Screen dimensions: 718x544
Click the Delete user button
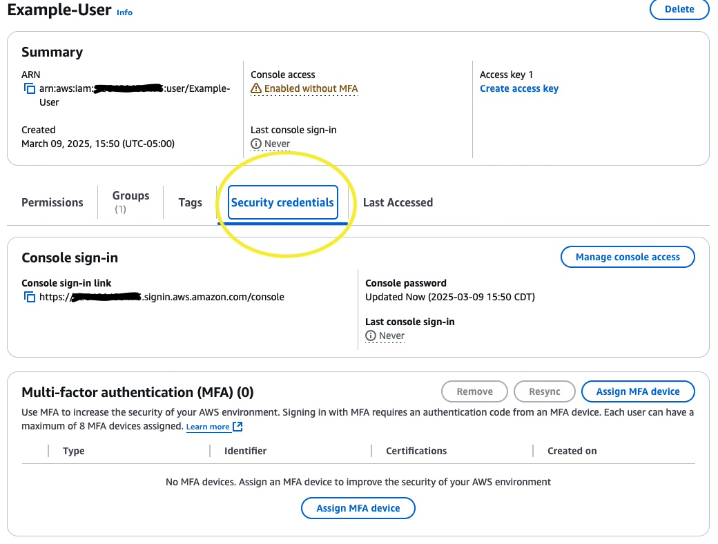[x=679, y=10]
